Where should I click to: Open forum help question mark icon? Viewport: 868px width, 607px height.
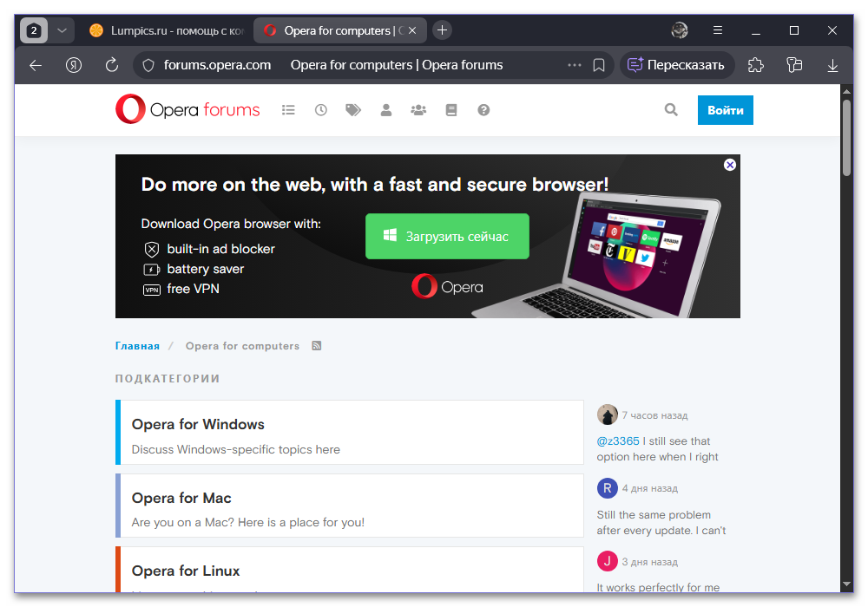(483, 110)
